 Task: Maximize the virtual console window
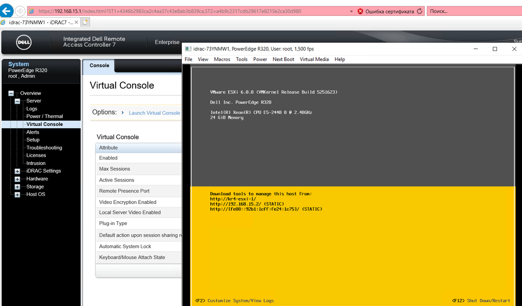click(495, 49)
